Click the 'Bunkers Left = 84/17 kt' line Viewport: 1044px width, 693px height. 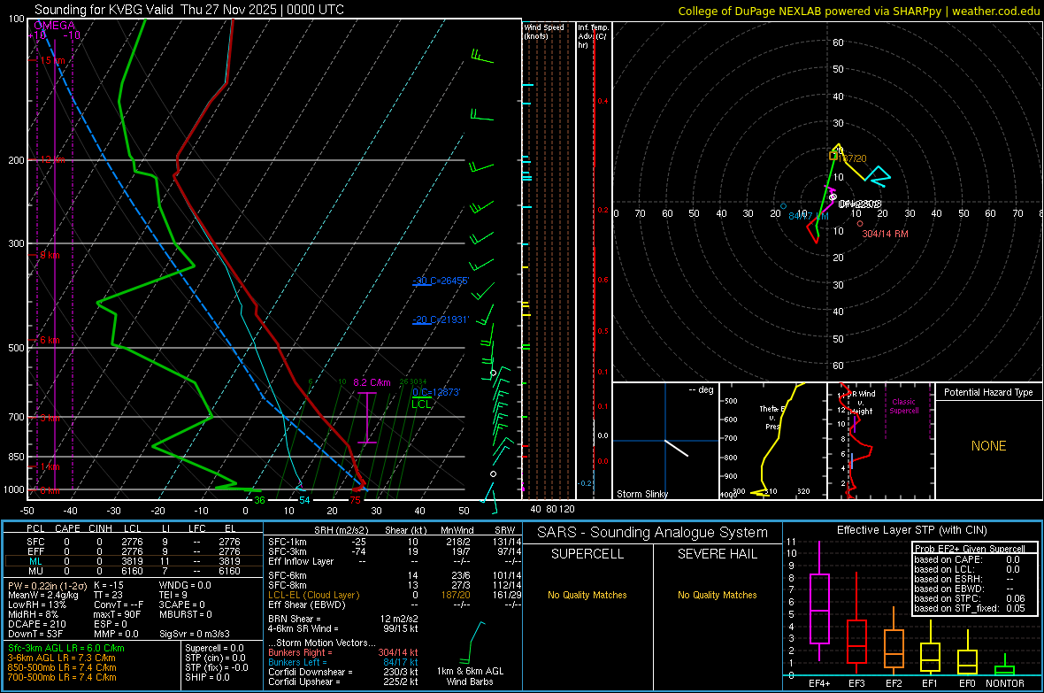tap(343, 662)
